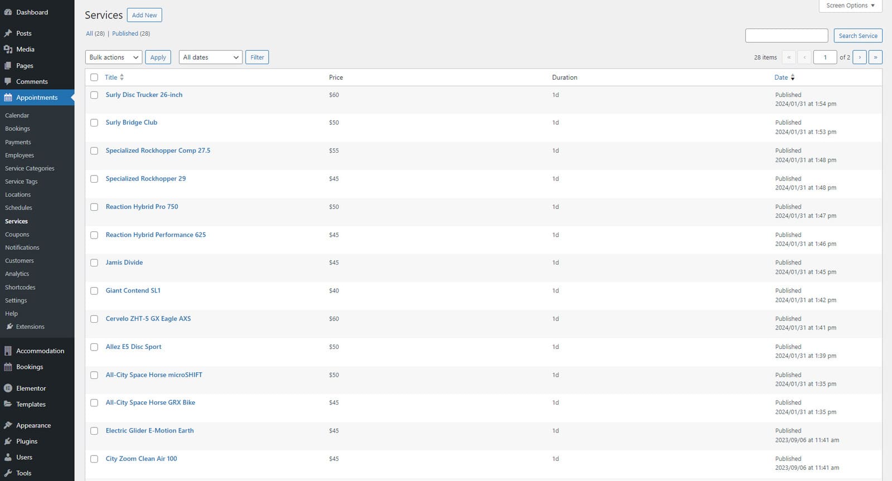This screenshot has height=481, width=892.
Task: Click the Users person icon
Action: coord(8,458)
